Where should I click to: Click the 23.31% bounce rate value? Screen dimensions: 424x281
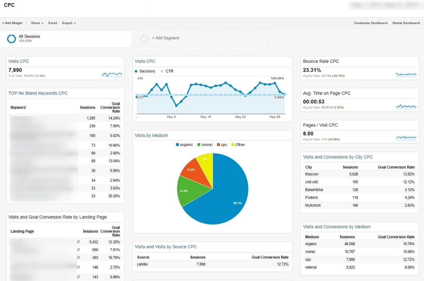[312, 70]
